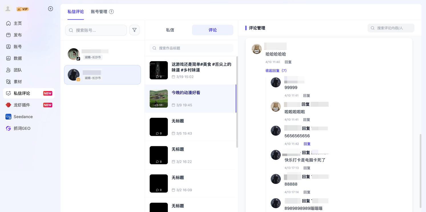Open thumbnail of 这游戏还是简单 post
This screenshot has width=426, height=212.
coord(159,70)
